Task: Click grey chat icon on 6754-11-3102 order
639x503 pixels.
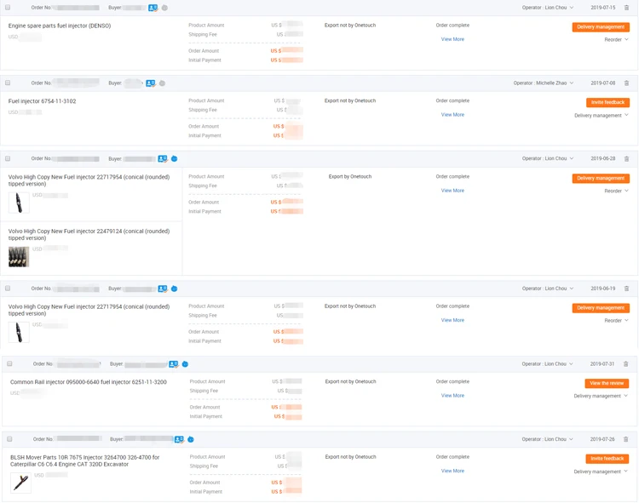Action: pos(162,83)
